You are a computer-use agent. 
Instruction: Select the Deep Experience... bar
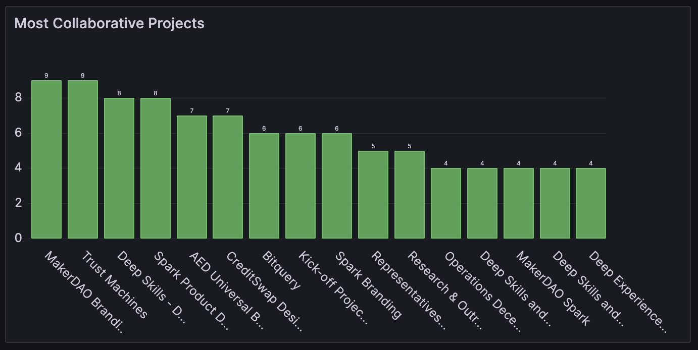(591, 203)
